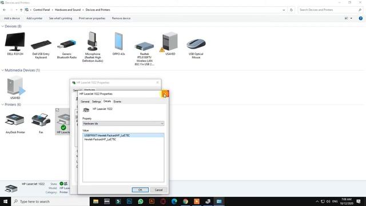Click the taskbar Type here to search box
The width and height of the screenshot is (366, 206).
[x=50, y=201]
